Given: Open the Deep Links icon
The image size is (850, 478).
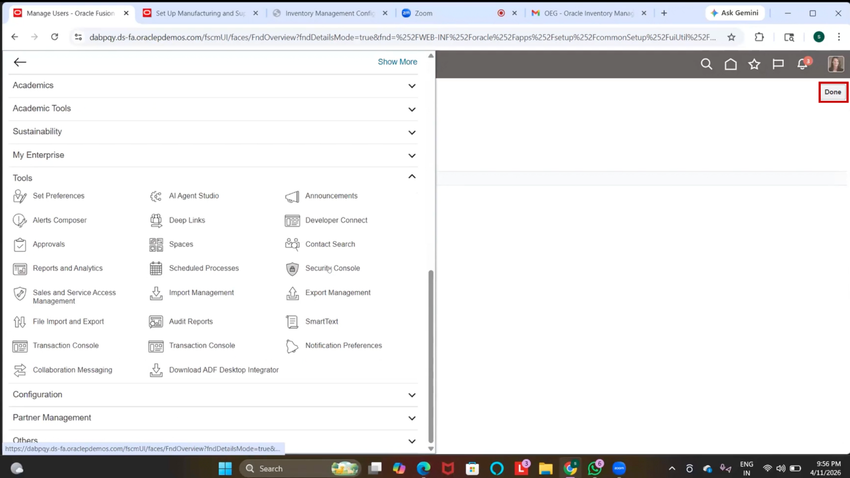Looking at the screenshot, I should [x=156, y=220].
